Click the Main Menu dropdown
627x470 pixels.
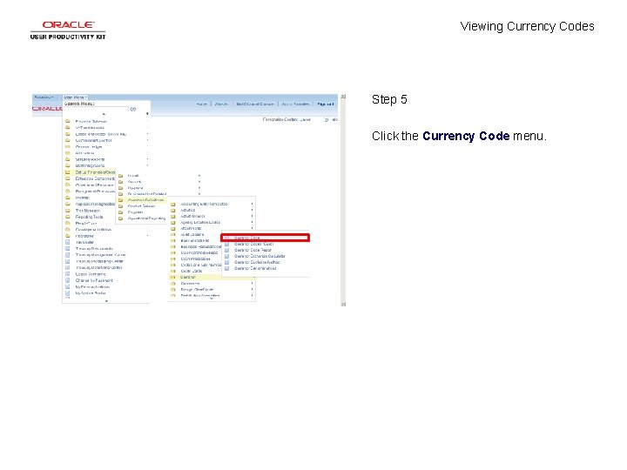tap(75, 97)
